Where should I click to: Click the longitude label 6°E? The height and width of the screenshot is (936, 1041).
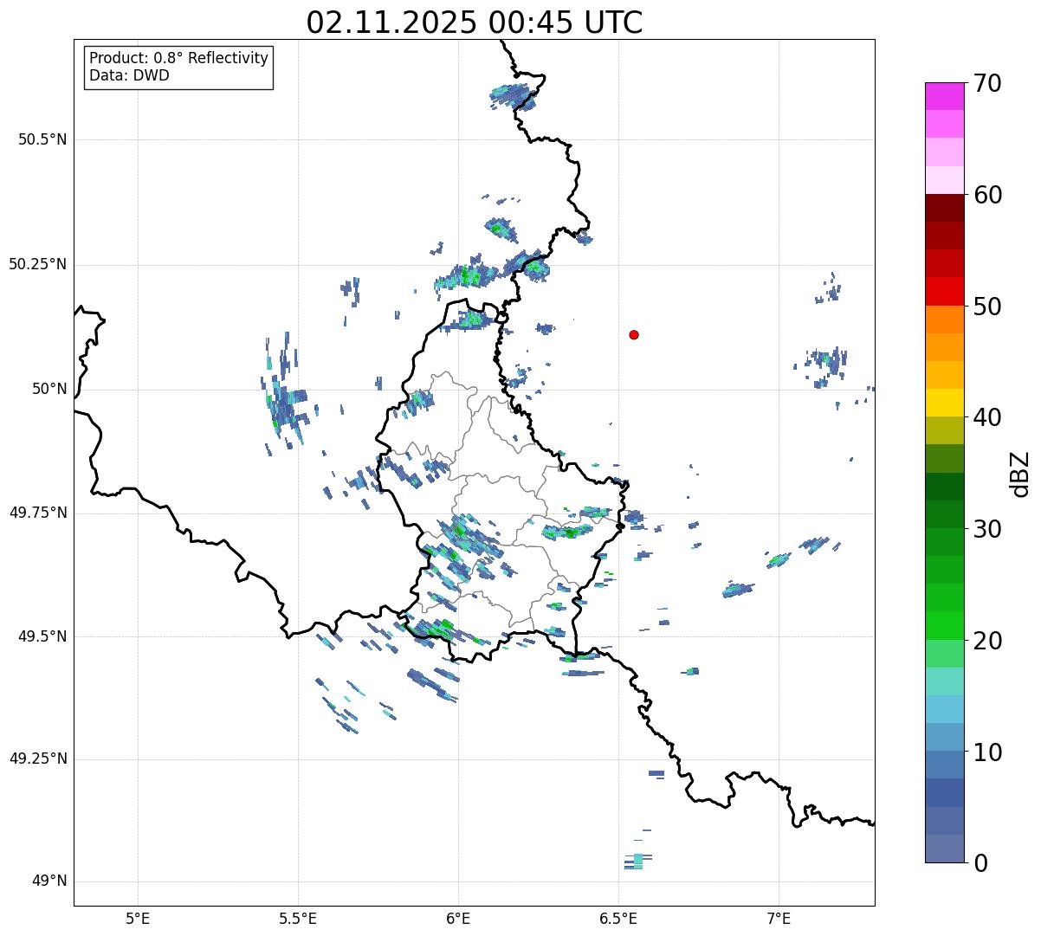[x=458, y=918]
